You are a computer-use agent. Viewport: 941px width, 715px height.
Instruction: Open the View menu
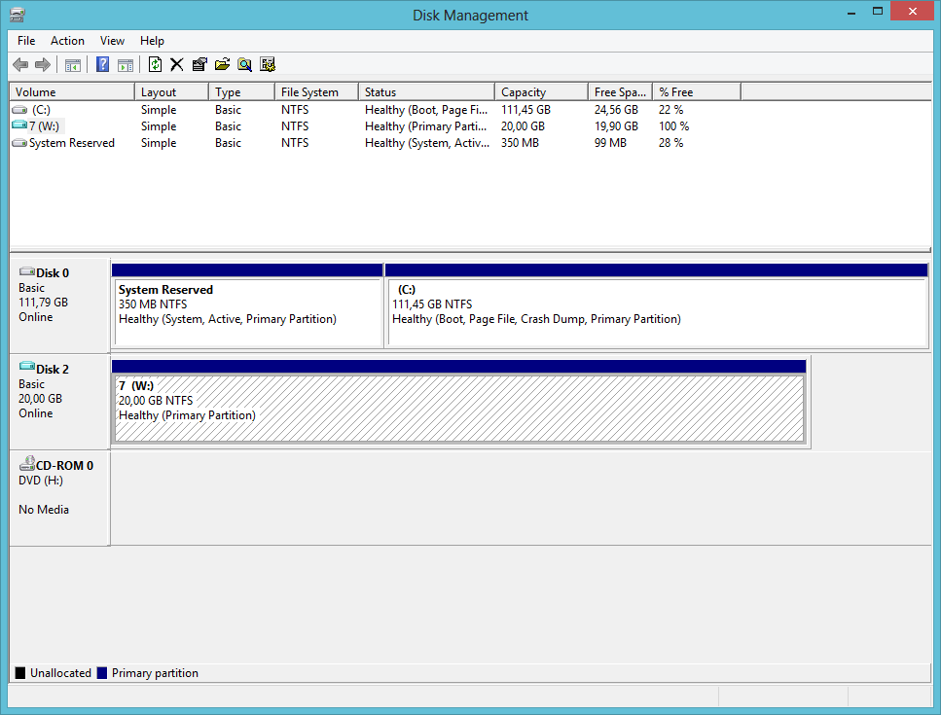[x=112, y=41]
